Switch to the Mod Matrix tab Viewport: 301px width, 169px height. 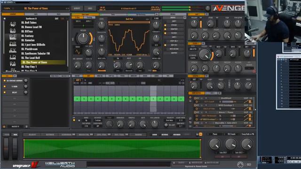[x=197, y=93]
